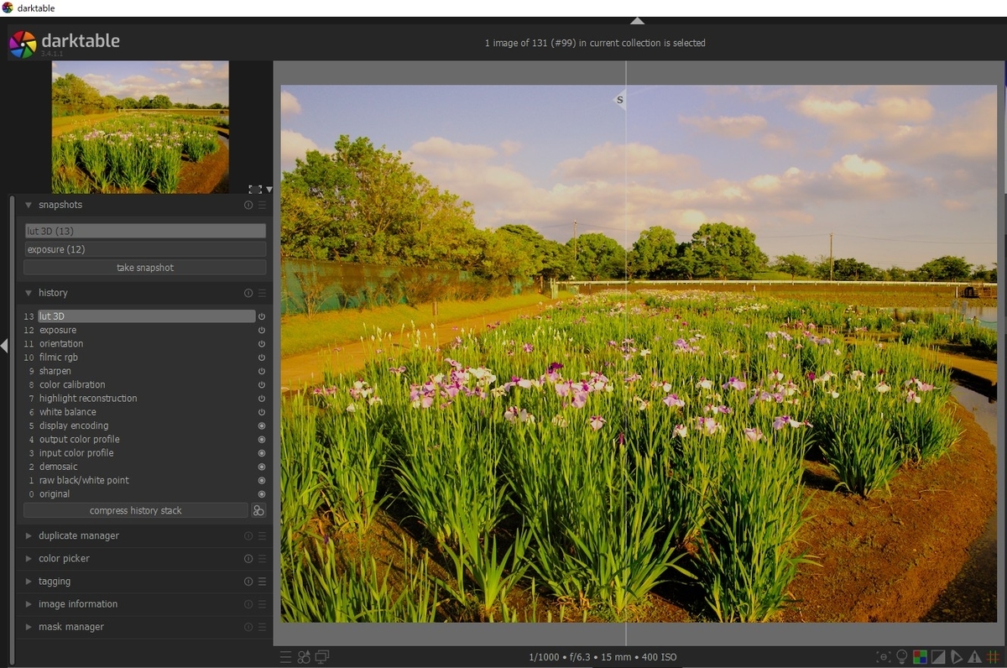Screen dimensions: 1007x668
Task: Open the image information presets menu
Action: coord(262,604)
